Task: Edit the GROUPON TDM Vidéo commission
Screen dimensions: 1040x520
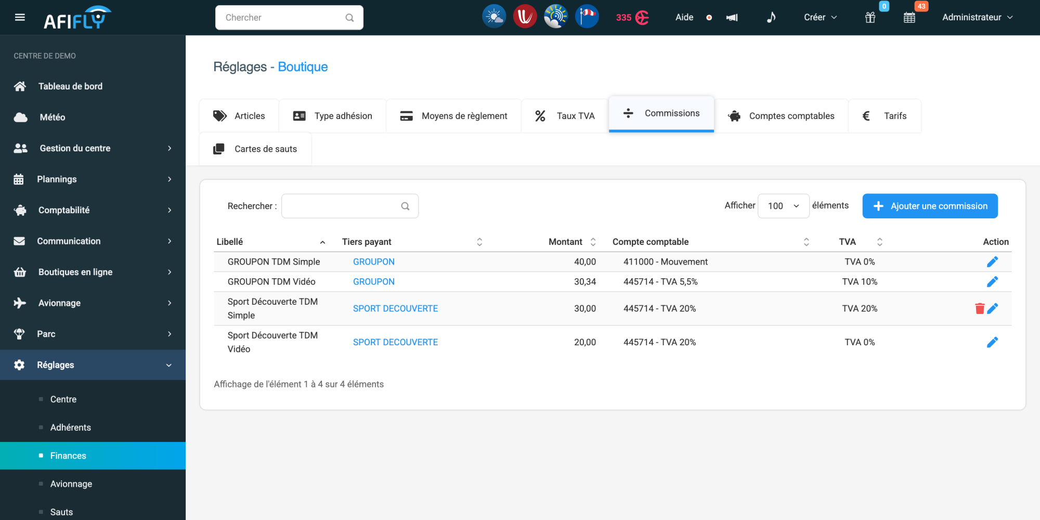Action: click(x=992, y=281)
